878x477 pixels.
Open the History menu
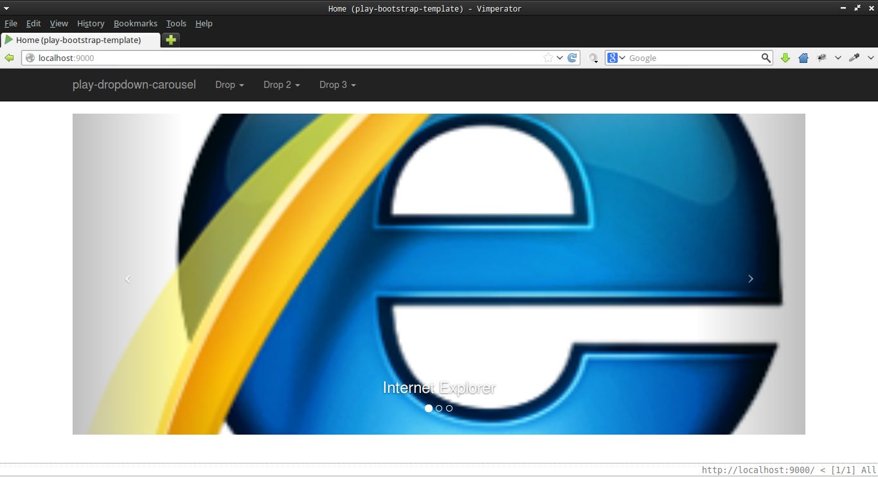click(91, 23)
